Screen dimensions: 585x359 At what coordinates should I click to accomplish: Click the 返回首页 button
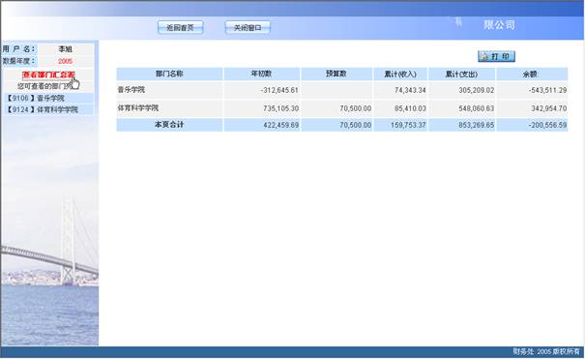[x=181, y=27]
